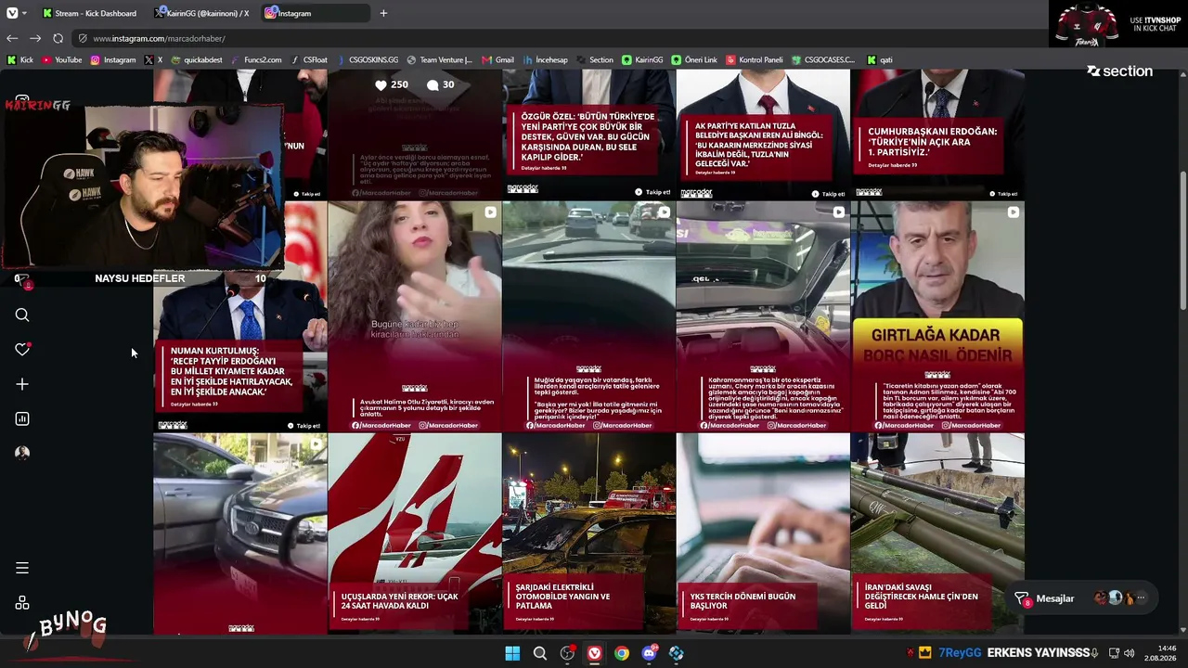Click the site info icon in address bar
1188x668 pixels.
tap(83, 38)
